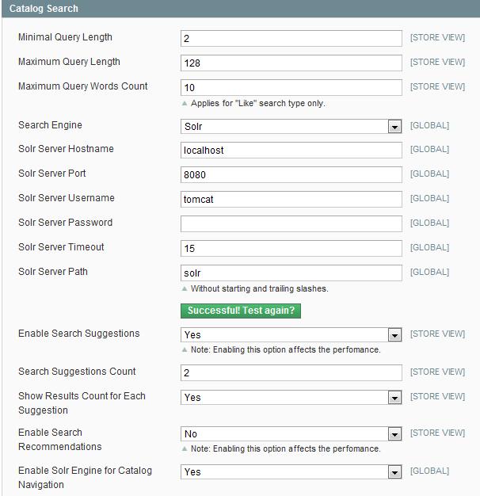Expand the Enable Search Suggestions dropdown
Viewport: 480px width, 496px height.
coord(291,335)
